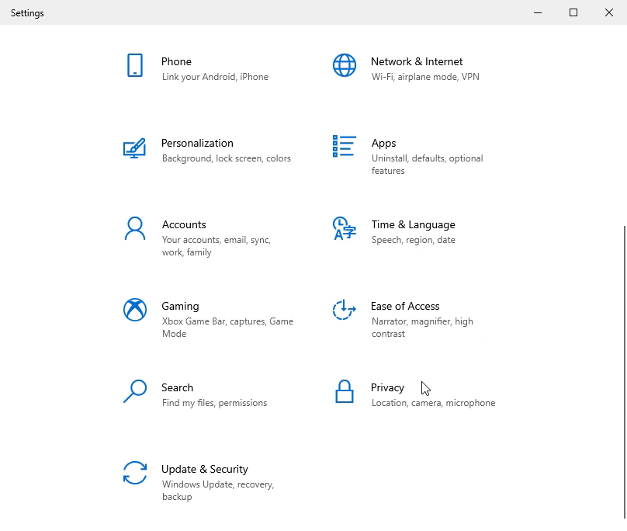Open the Accounts person icon
This screenshot has width=627, height=531.
coord(134,228)
